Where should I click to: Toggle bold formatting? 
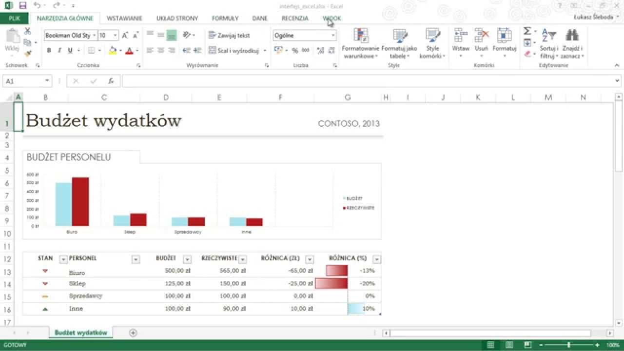pyautogui.click(x=49, y=50)
